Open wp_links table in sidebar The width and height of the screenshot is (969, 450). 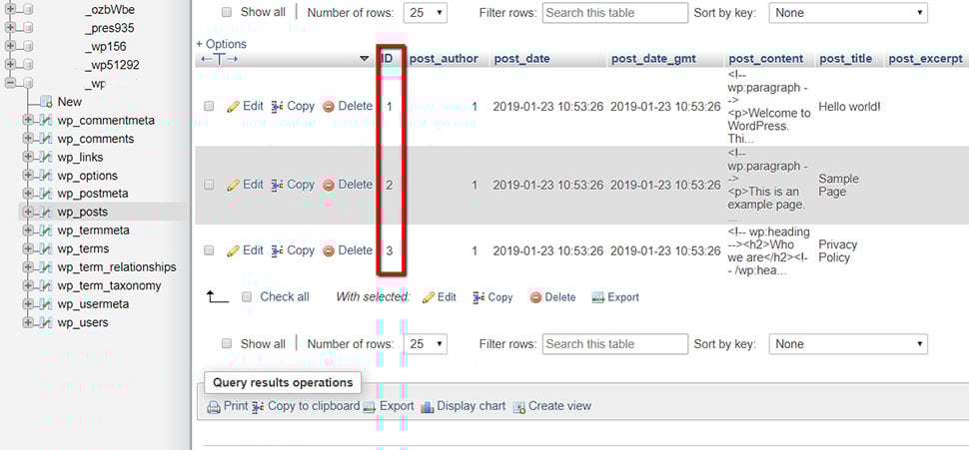[x=80, y=158]
